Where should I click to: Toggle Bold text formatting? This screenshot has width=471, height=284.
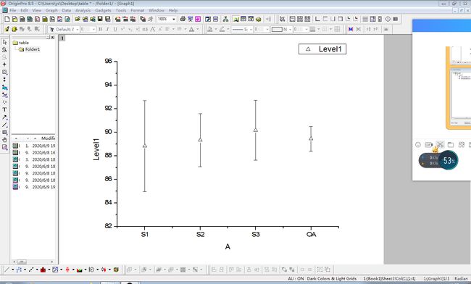pos(100,29)
